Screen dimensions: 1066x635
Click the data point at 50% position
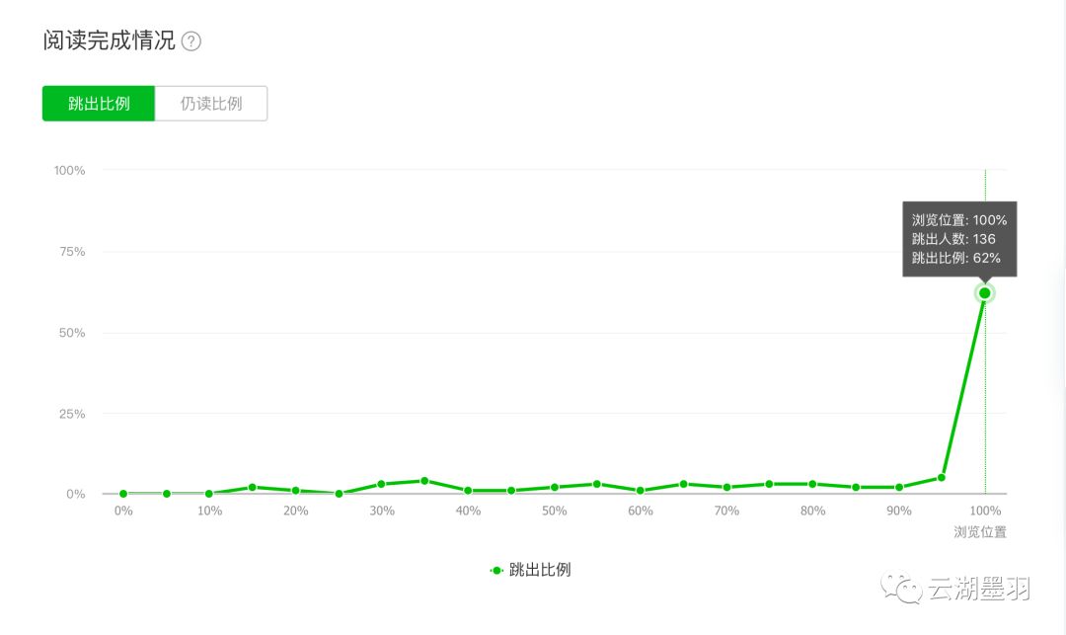point(555,487)
